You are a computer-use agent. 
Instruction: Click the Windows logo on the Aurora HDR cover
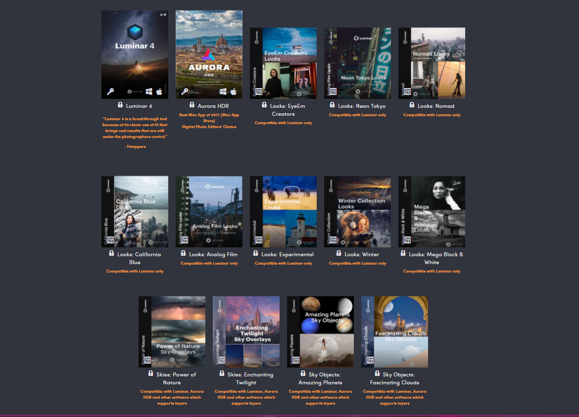[223, 92]
